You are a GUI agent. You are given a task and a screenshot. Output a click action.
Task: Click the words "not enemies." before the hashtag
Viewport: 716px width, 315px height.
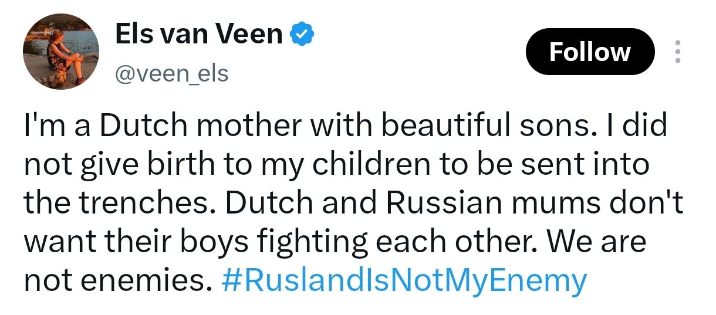click(x=117, y=282)
